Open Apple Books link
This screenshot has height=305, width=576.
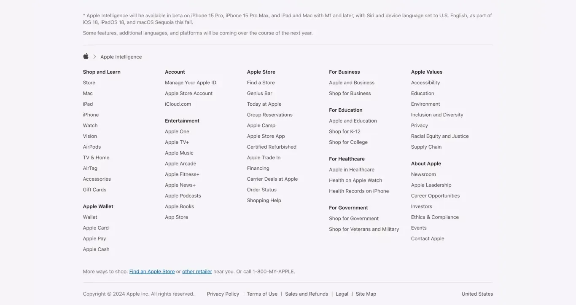coord(180,206)
